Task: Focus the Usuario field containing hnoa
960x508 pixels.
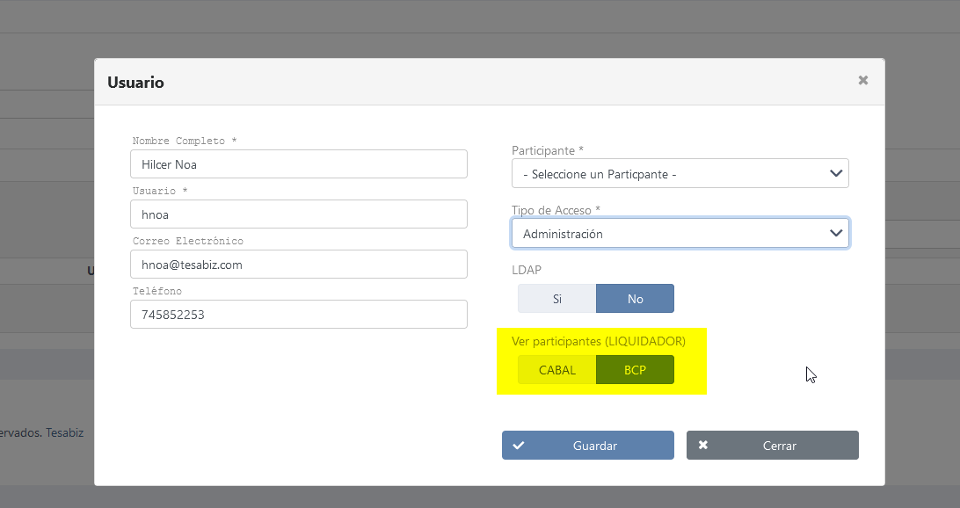Action: point(298,214)
